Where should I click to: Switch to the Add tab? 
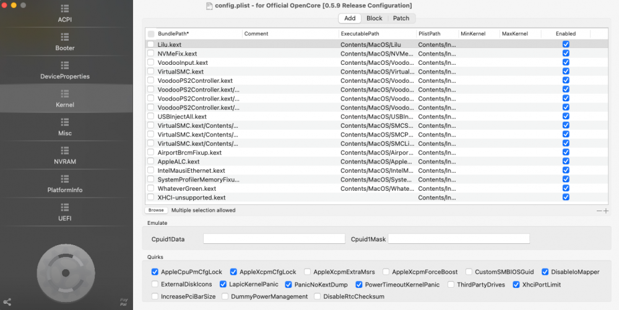point(350,18)
